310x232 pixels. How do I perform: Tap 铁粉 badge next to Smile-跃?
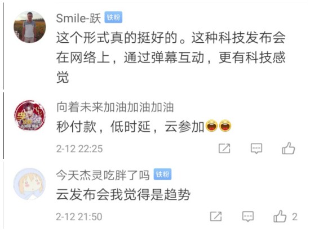(113, 17)
